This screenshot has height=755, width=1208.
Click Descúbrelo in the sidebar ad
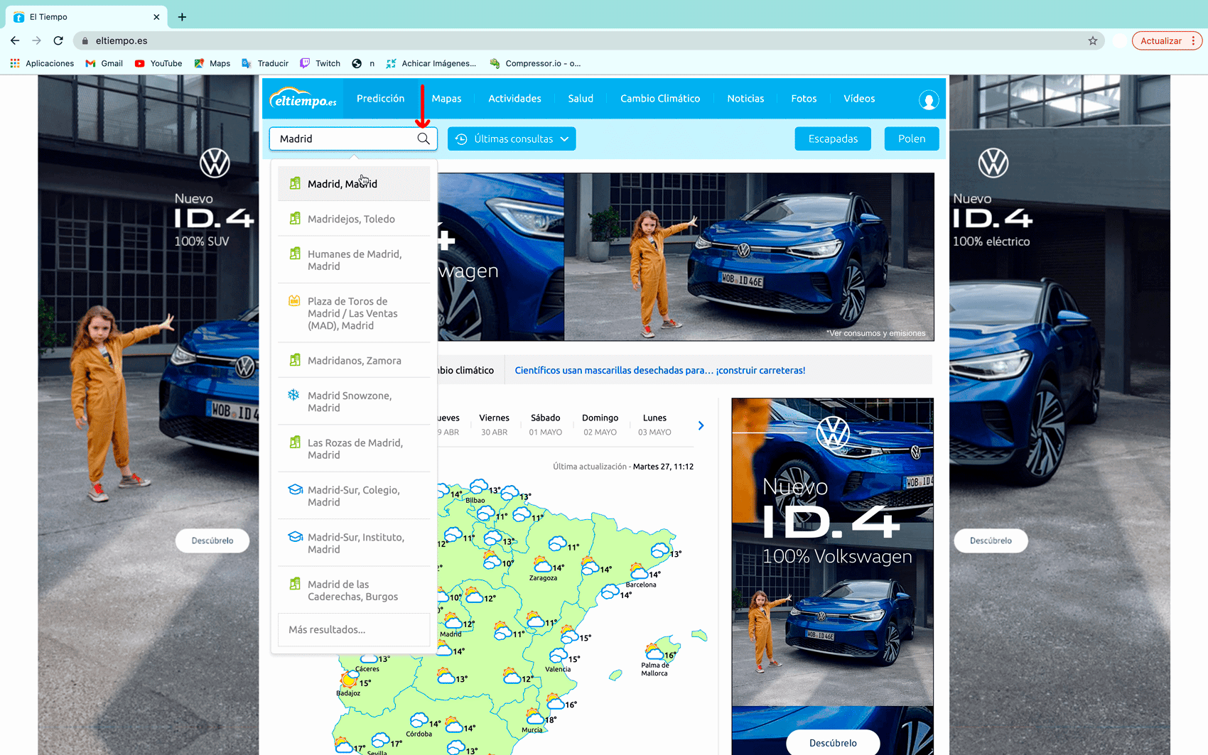pyautogui.click(x=833, y=743)
